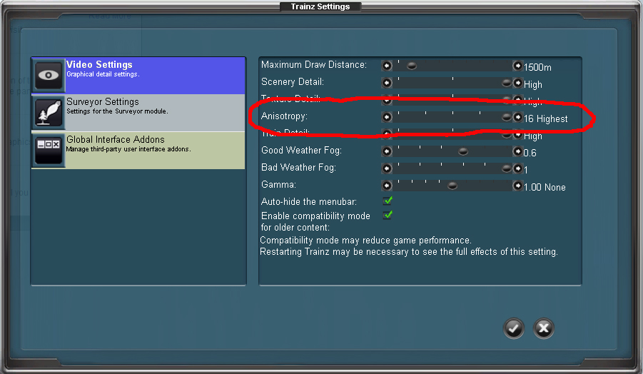The image size is (643, 374).
Task: Click the Video Settings eye icon
Action: click(49, 76)
